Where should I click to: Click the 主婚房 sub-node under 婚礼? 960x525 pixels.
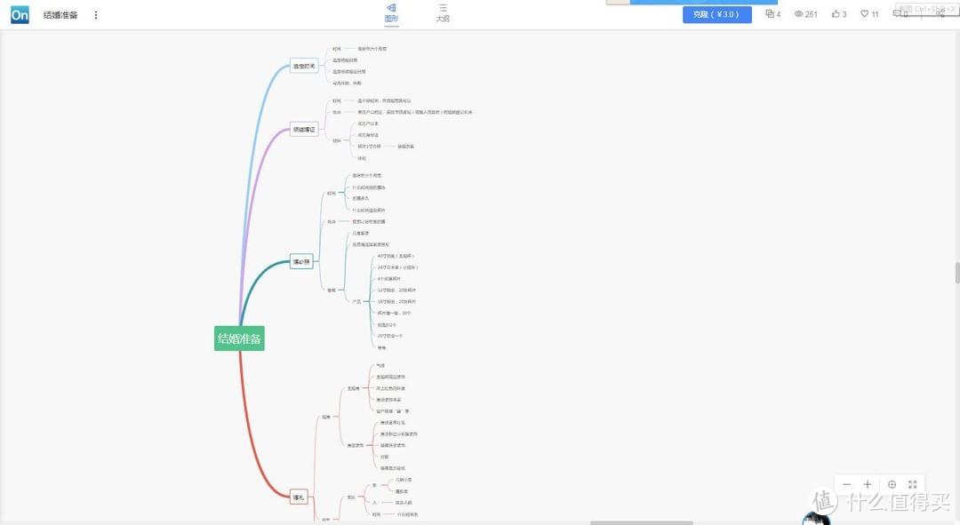point(353,388)
